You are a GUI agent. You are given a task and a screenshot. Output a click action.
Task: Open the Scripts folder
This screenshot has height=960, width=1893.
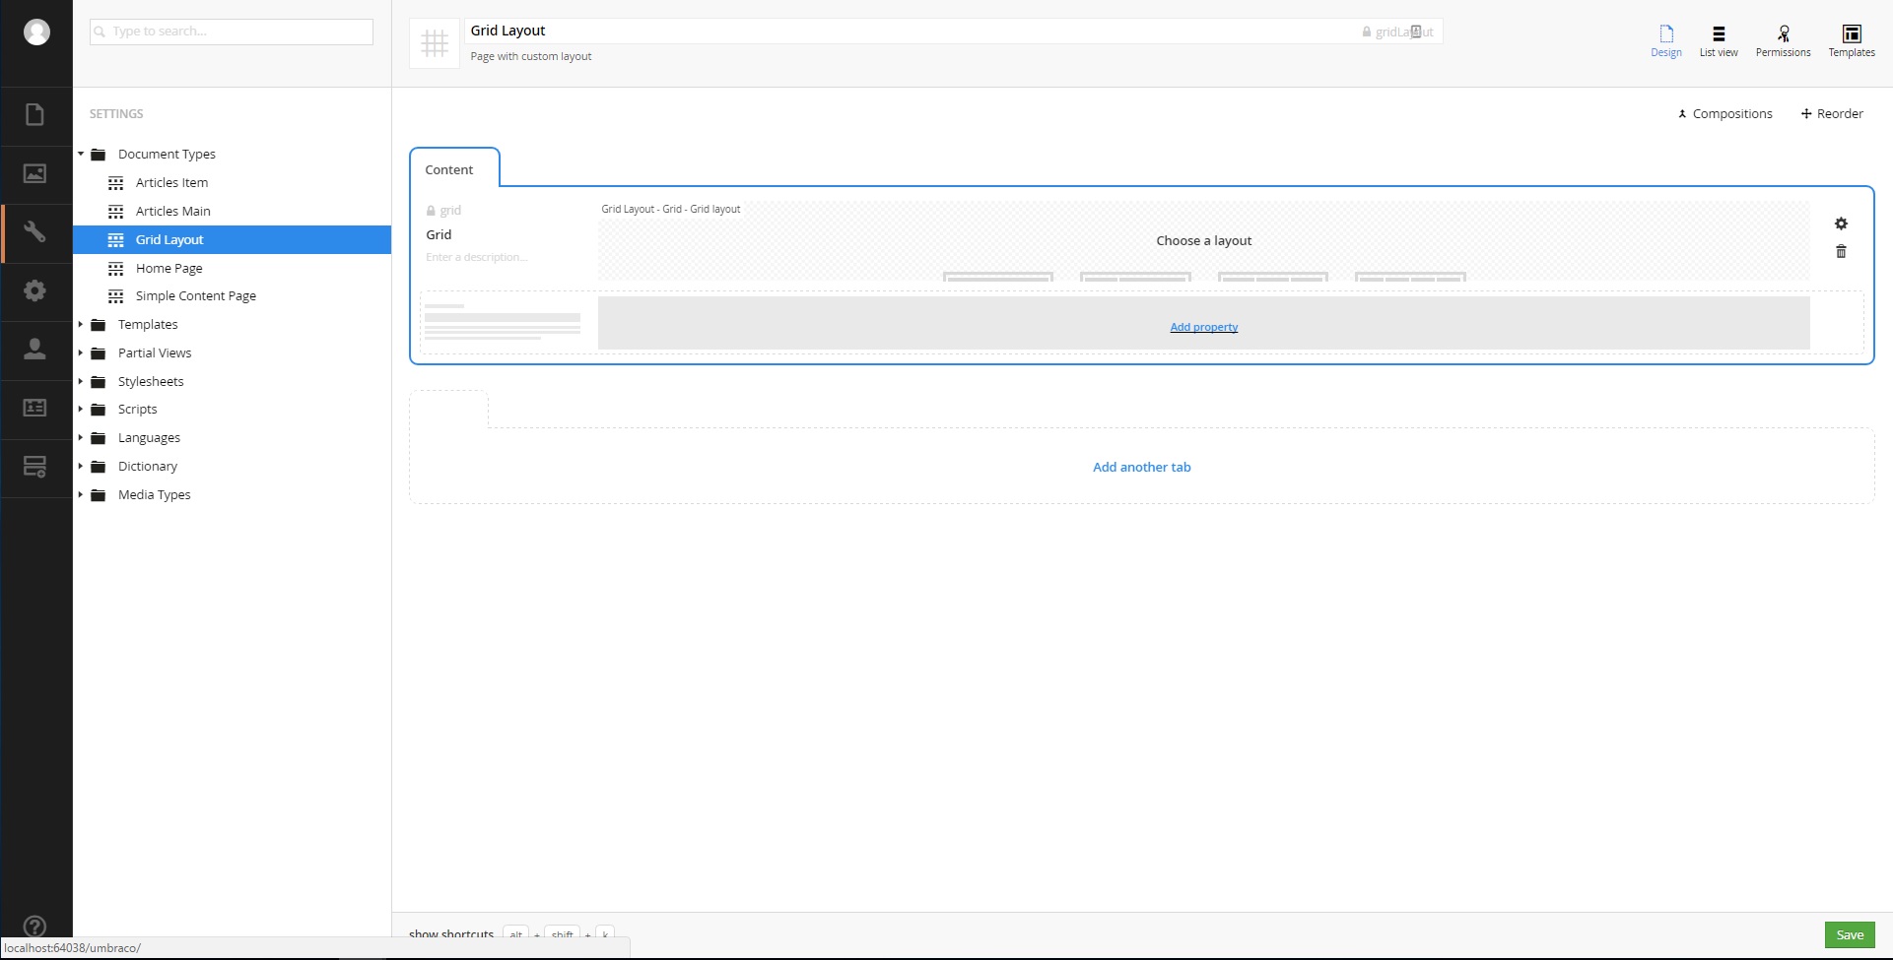point(137,410)
